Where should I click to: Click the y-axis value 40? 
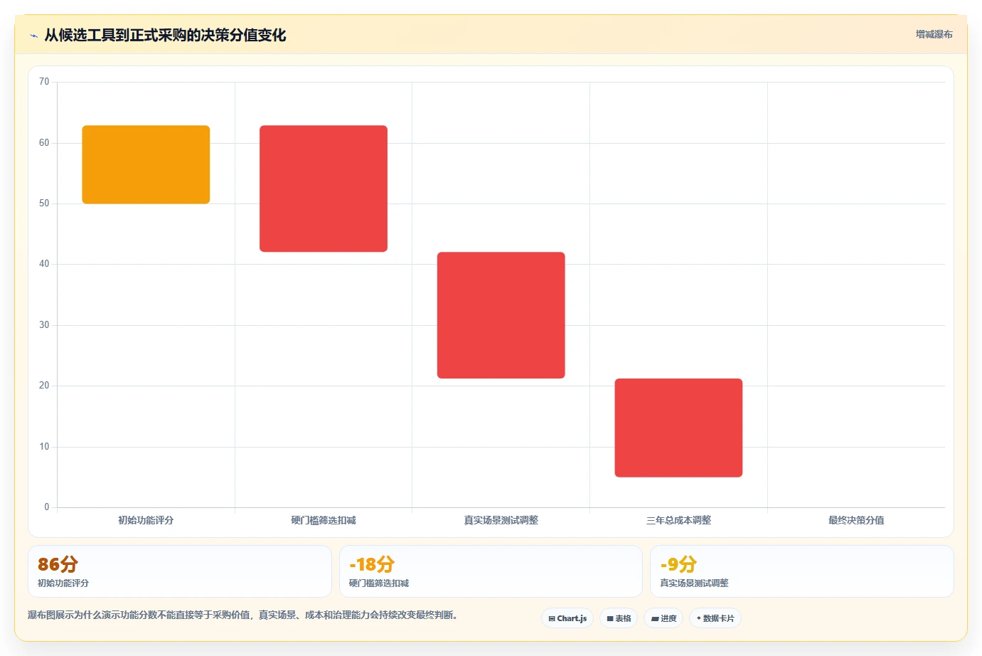pyautogui.click(x=44, y=264)
